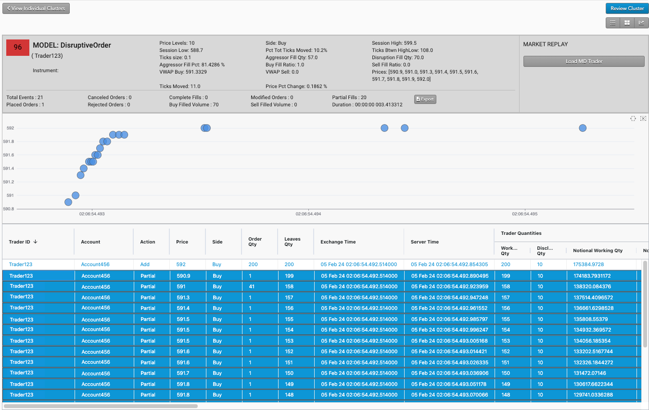Click notional value 133202.5167744
The height and width of the screenshot is (410, 649).
tap(593, 351)
